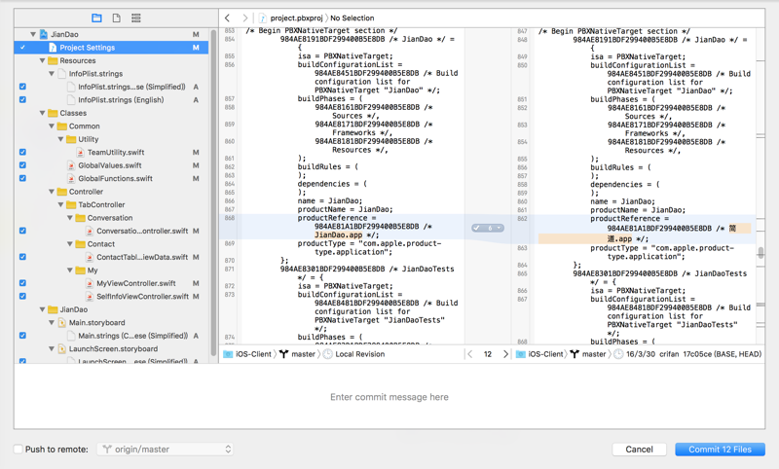779x469 pixels.
Task: Uncheck InfoPlist.strings (Simplified) checkbox
Action: pyautogui.click(x=22, y=87)
